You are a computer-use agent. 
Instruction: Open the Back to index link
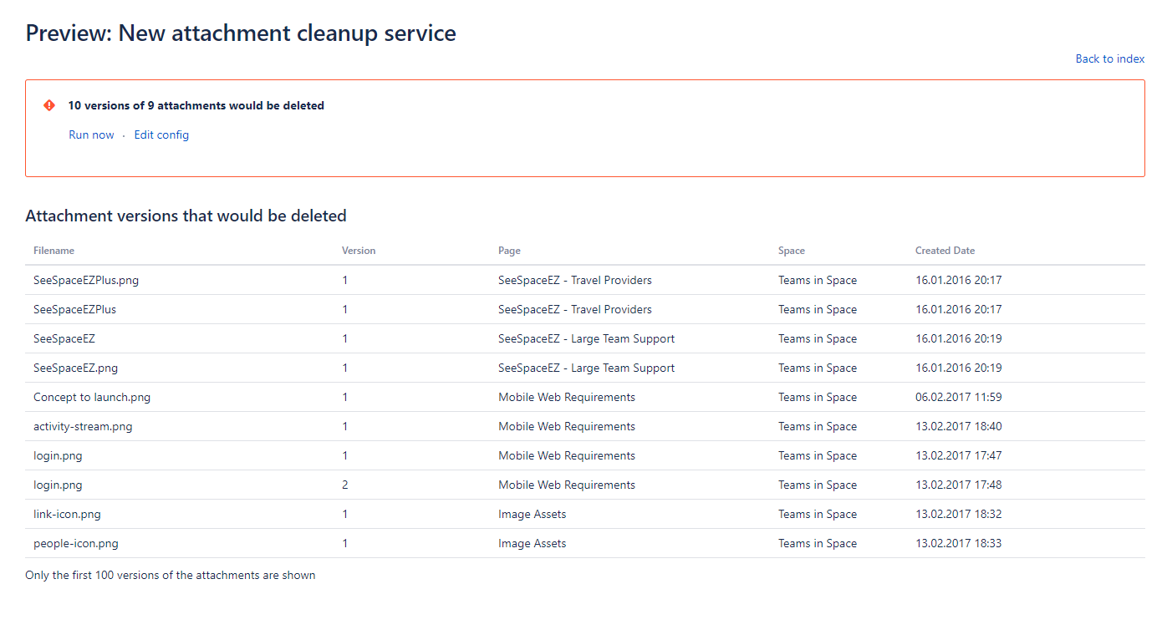click(x=1109, y=58)
